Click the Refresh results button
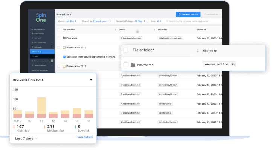 tap(188, 14)
